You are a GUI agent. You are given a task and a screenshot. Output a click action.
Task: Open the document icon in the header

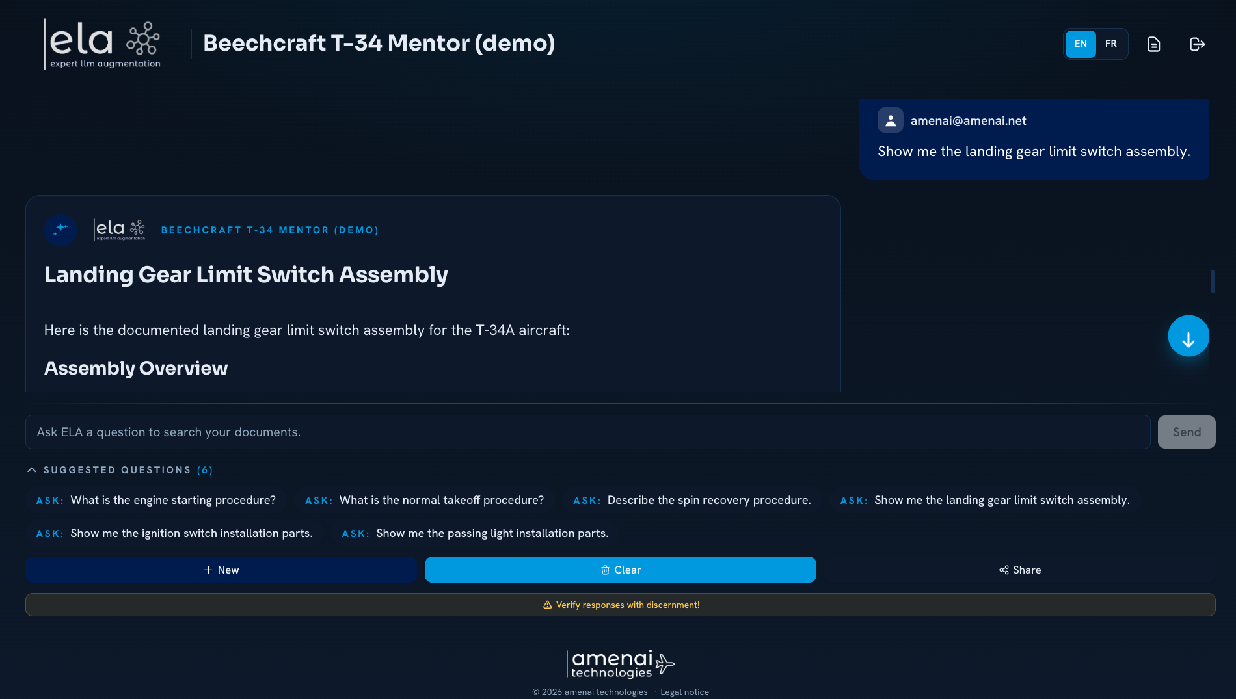tap(1153, 44)
